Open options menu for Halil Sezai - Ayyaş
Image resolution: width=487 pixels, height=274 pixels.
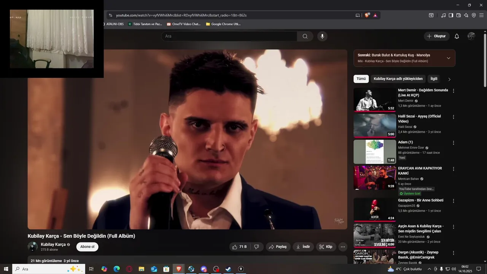453,117
